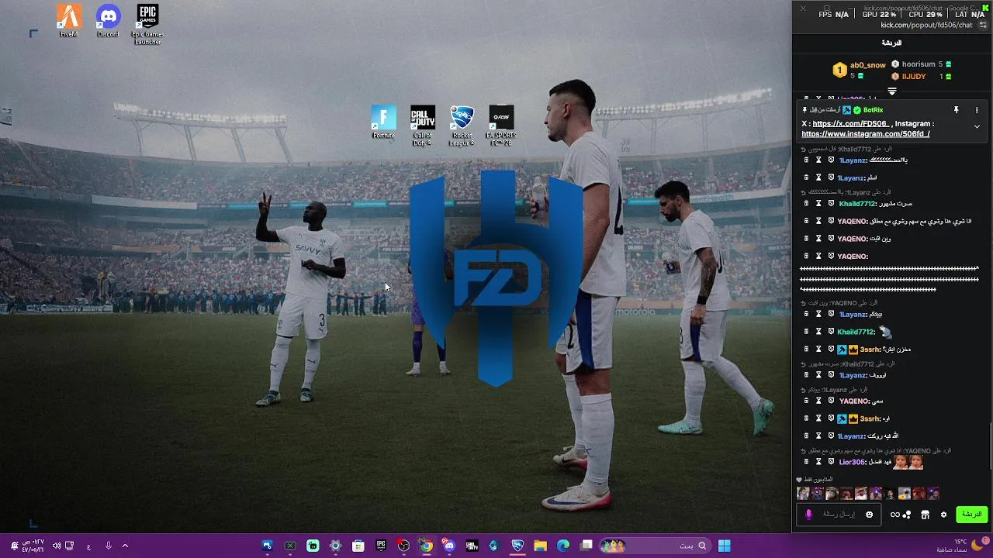Open the chat shop storefront icon
Screen dimensions: 993x558
click(x=925, y=515)
